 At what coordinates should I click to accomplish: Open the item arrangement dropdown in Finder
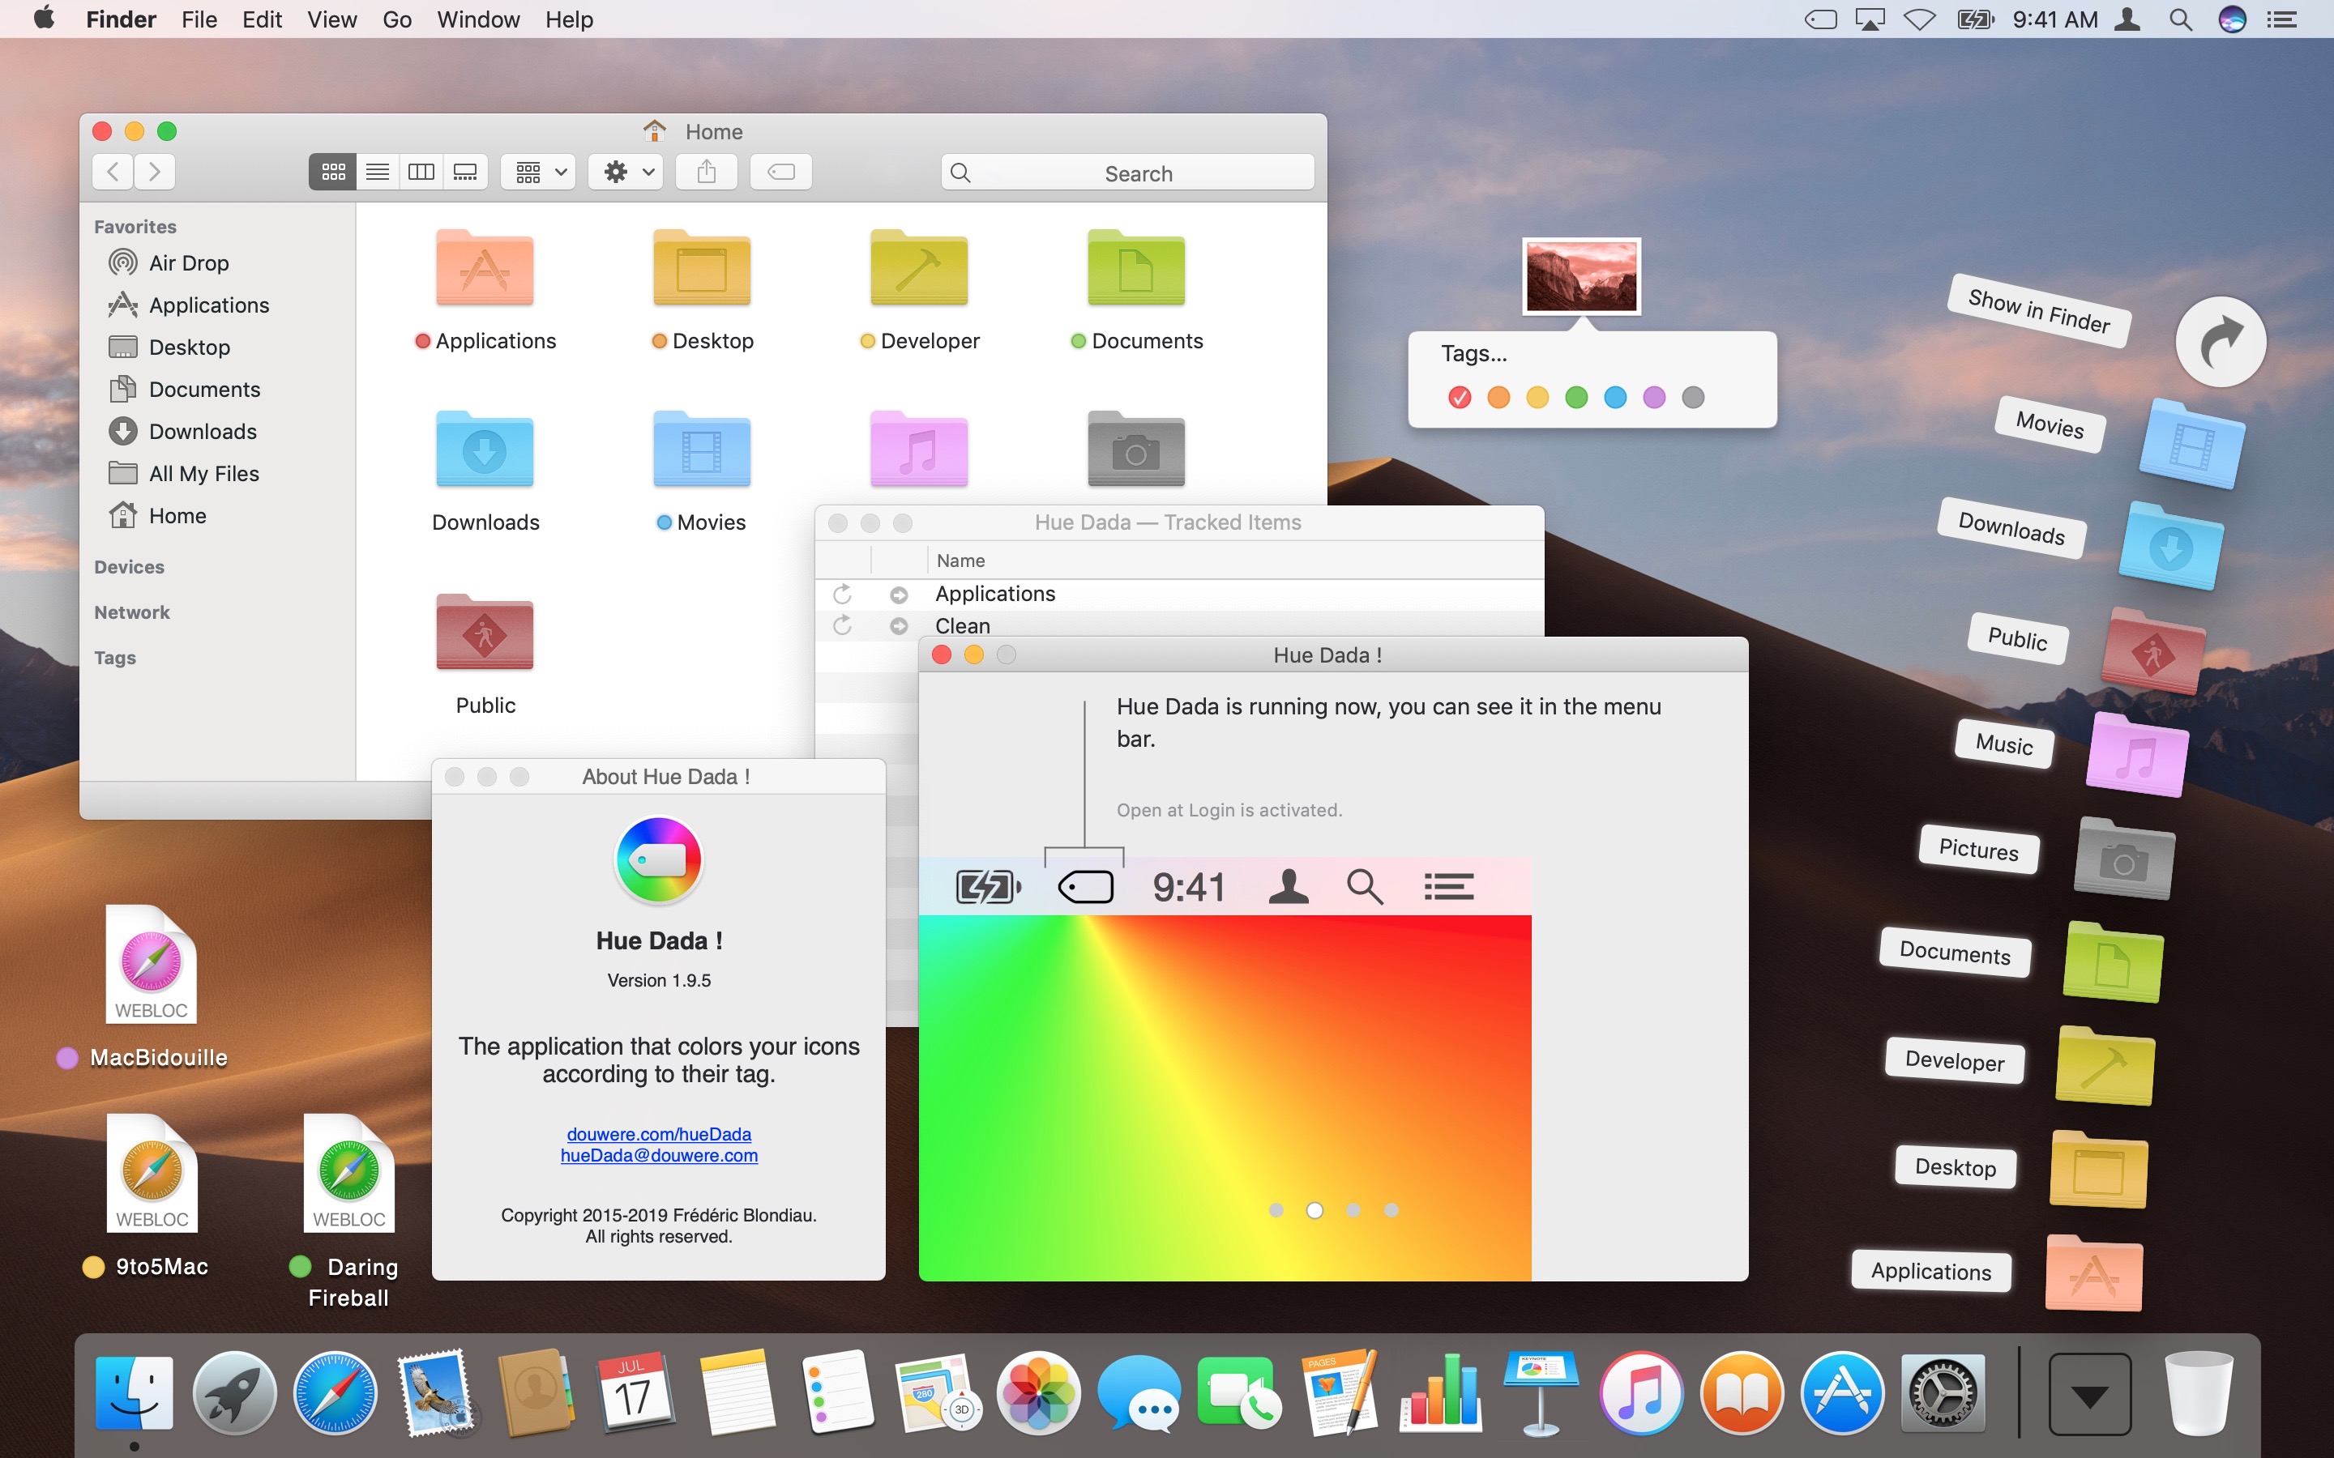[x=538, y=172]
